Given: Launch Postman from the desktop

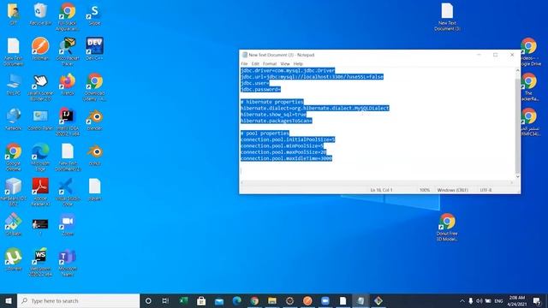Looking at the screenshot, I should (x=40, y=49).
